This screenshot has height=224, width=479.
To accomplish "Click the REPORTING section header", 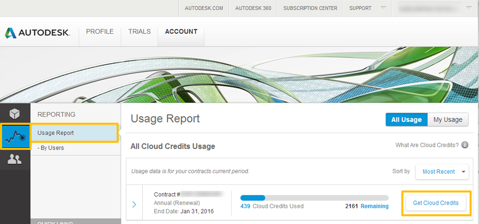I will click(56, 114).
